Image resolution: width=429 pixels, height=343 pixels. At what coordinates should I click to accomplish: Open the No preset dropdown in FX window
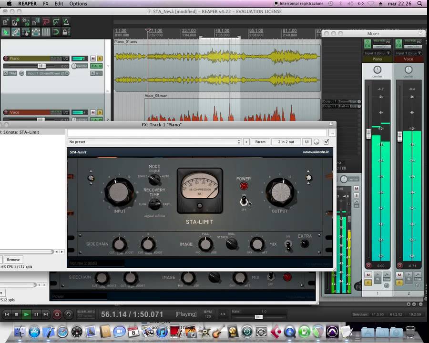tap(154, 141)
